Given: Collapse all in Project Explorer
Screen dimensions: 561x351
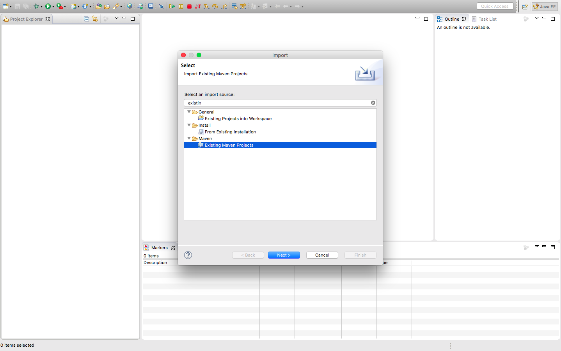Looking at the screenshot, I should (x=87, y=19).
